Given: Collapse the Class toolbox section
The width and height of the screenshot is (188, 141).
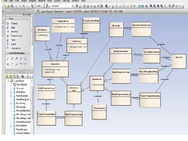Looking at the screenshot, I should point(7,19).
